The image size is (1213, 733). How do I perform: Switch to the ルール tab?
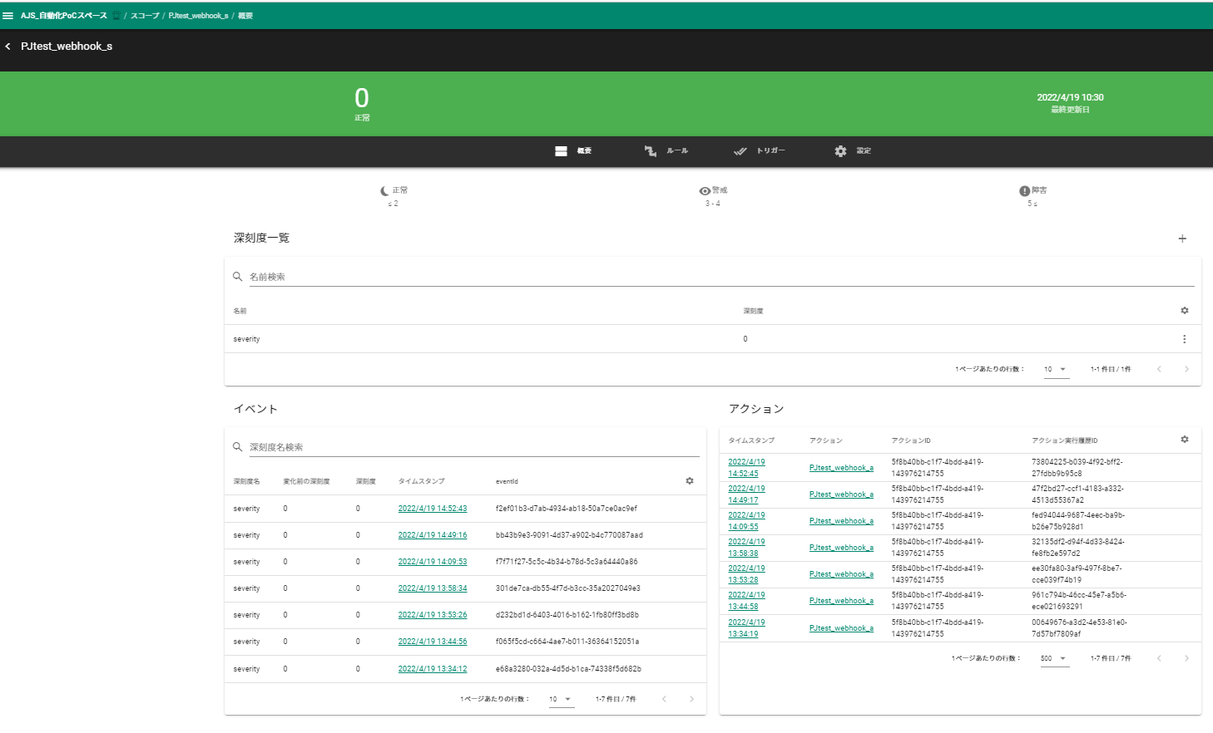666,151
